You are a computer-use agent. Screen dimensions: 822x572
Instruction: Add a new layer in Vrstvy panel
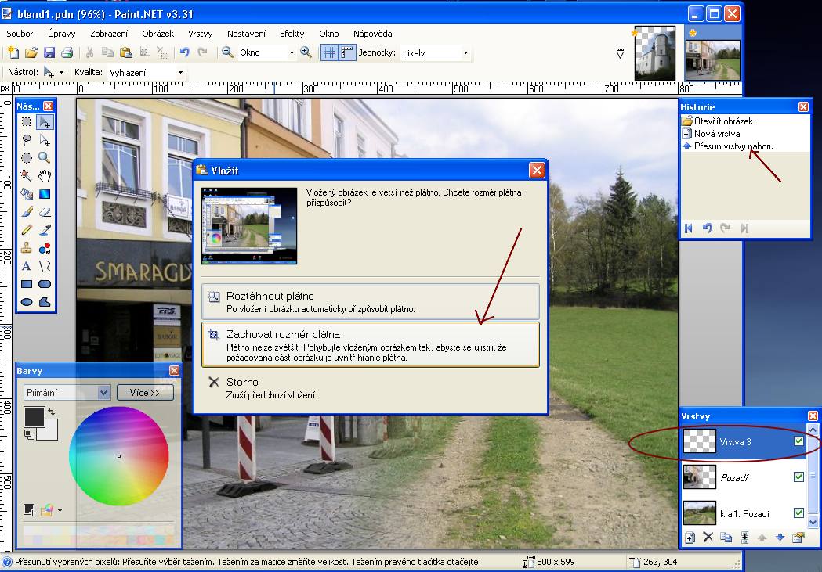690,538
